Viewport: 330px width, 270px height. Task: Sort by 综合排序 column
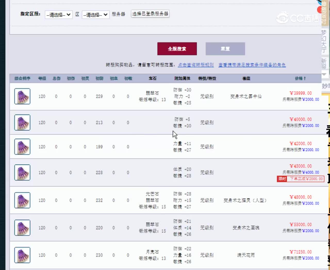pyautogui.click(x=22, y=78)
